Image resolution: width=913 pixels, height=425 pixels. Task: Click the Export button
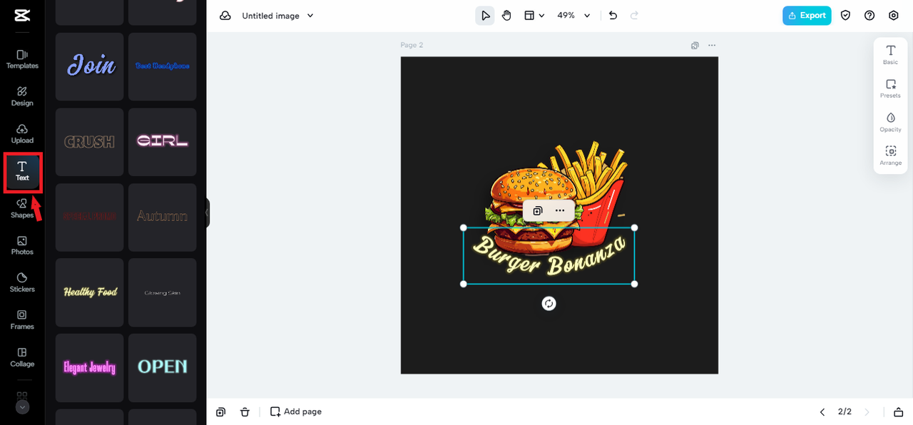point(807,16)
